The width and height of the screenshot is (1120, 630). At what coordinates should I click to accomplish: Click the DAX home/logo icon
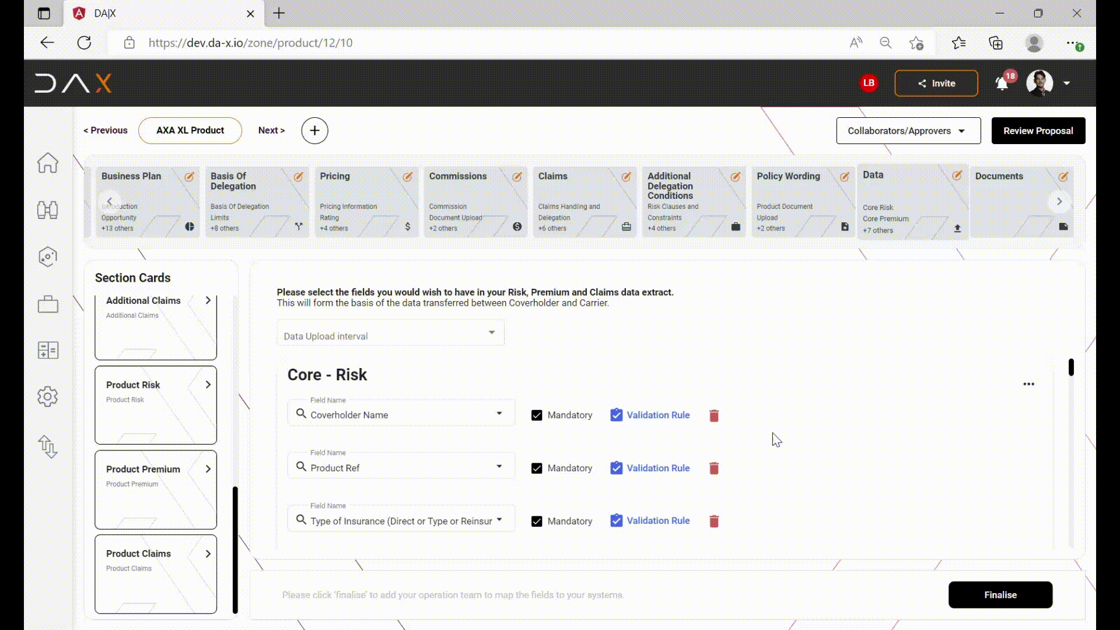point(73,83)
